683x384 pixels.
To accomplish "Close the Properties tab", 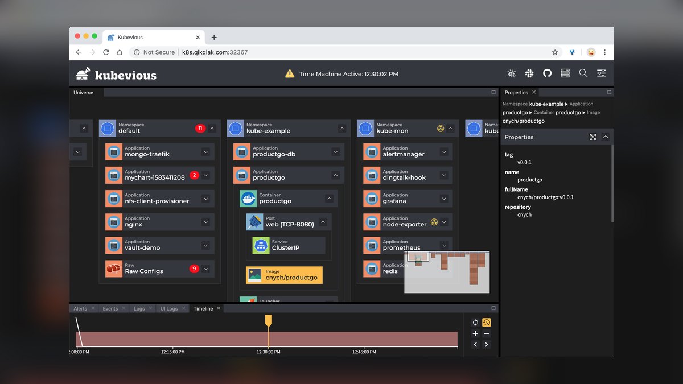I will tap(534, 92).
